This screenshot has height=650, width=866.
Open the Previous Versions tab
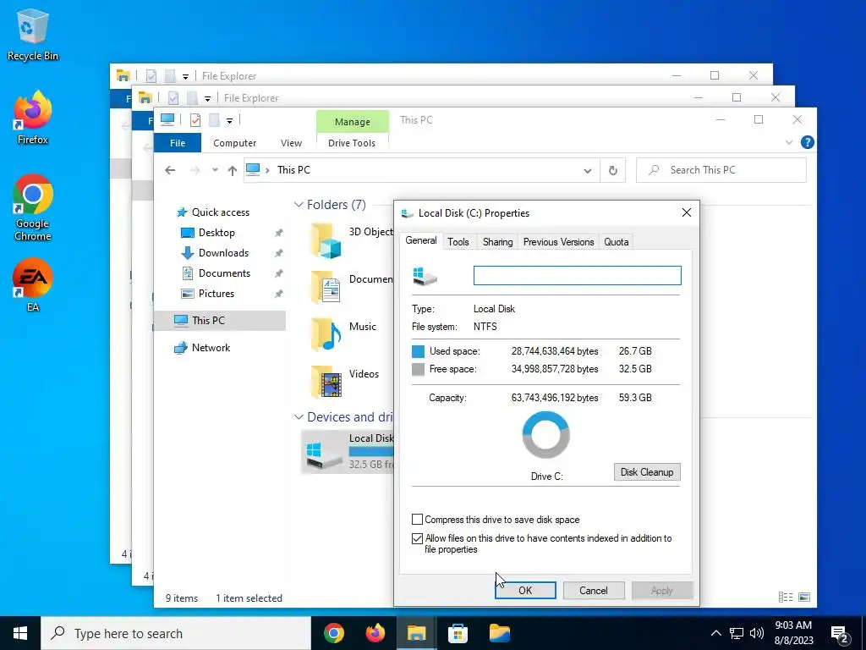(x=558, y=241)
